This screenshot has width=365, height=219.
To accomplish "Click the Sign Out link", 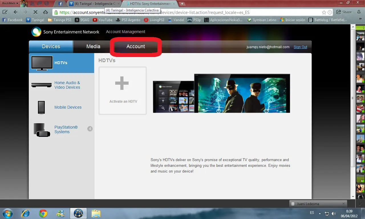I will coord(301,47).
